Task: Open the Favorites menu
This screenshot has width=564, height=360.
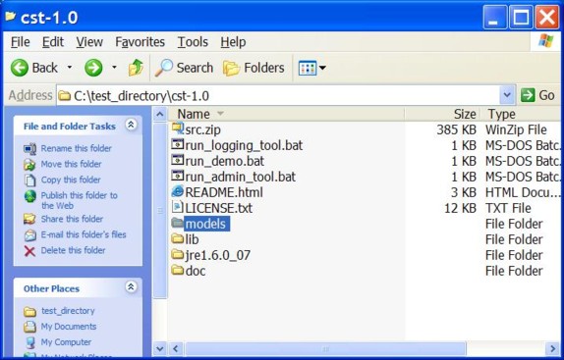Action: [x=140, y=42]
